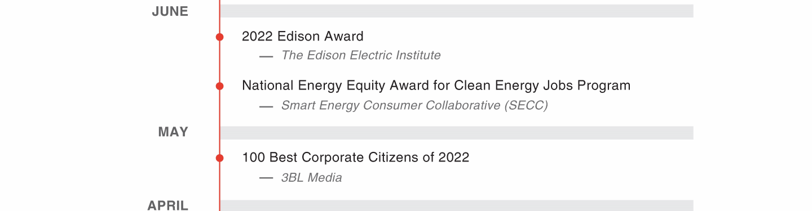Click the gray divider bar next to APRIL
Image resolution: width=812 pixels, height=211 pixels.
(456, 205)
